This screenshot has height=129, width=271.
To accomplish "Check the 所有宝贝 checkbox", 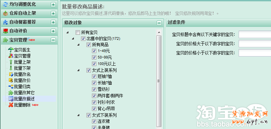I will coord(78,32).
